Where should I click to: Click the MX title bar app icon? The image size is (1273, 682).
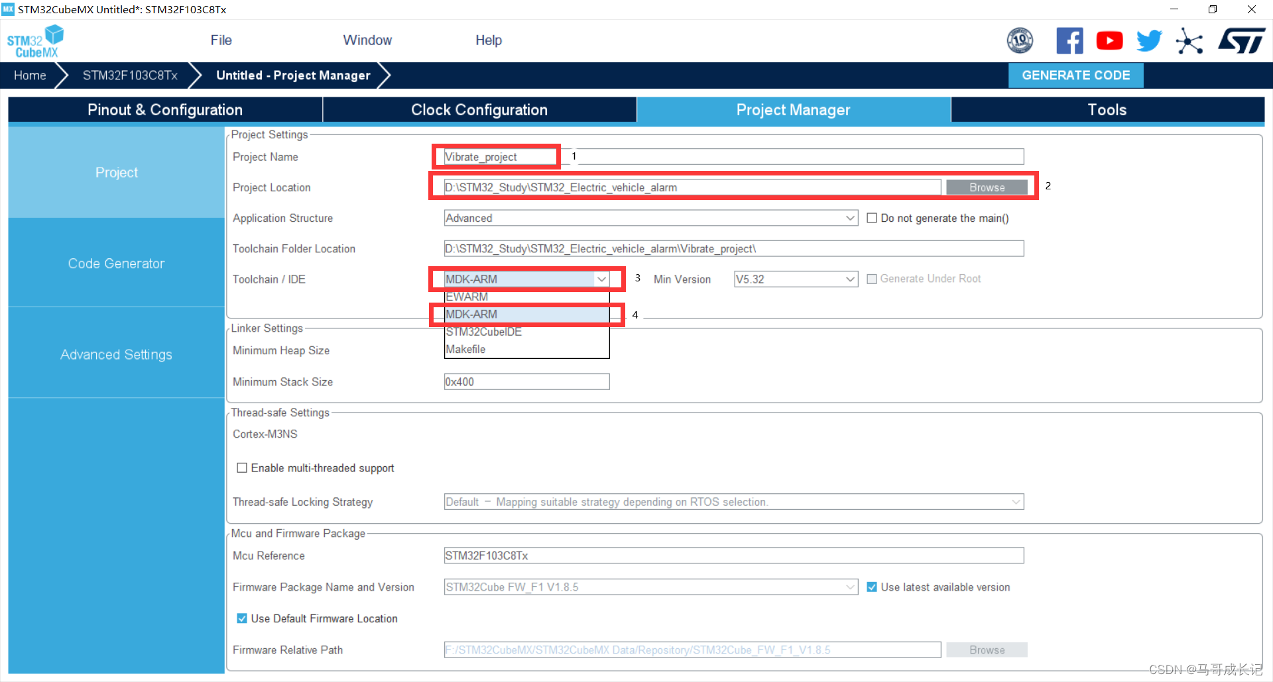[8, 9]
